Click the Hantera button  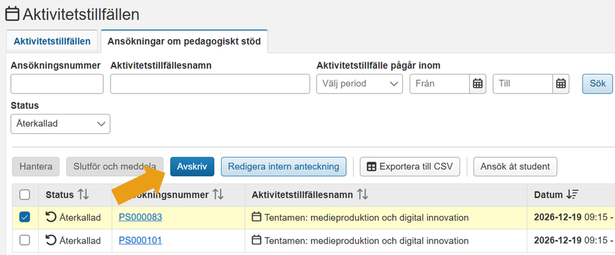click(x=35, y=166)
